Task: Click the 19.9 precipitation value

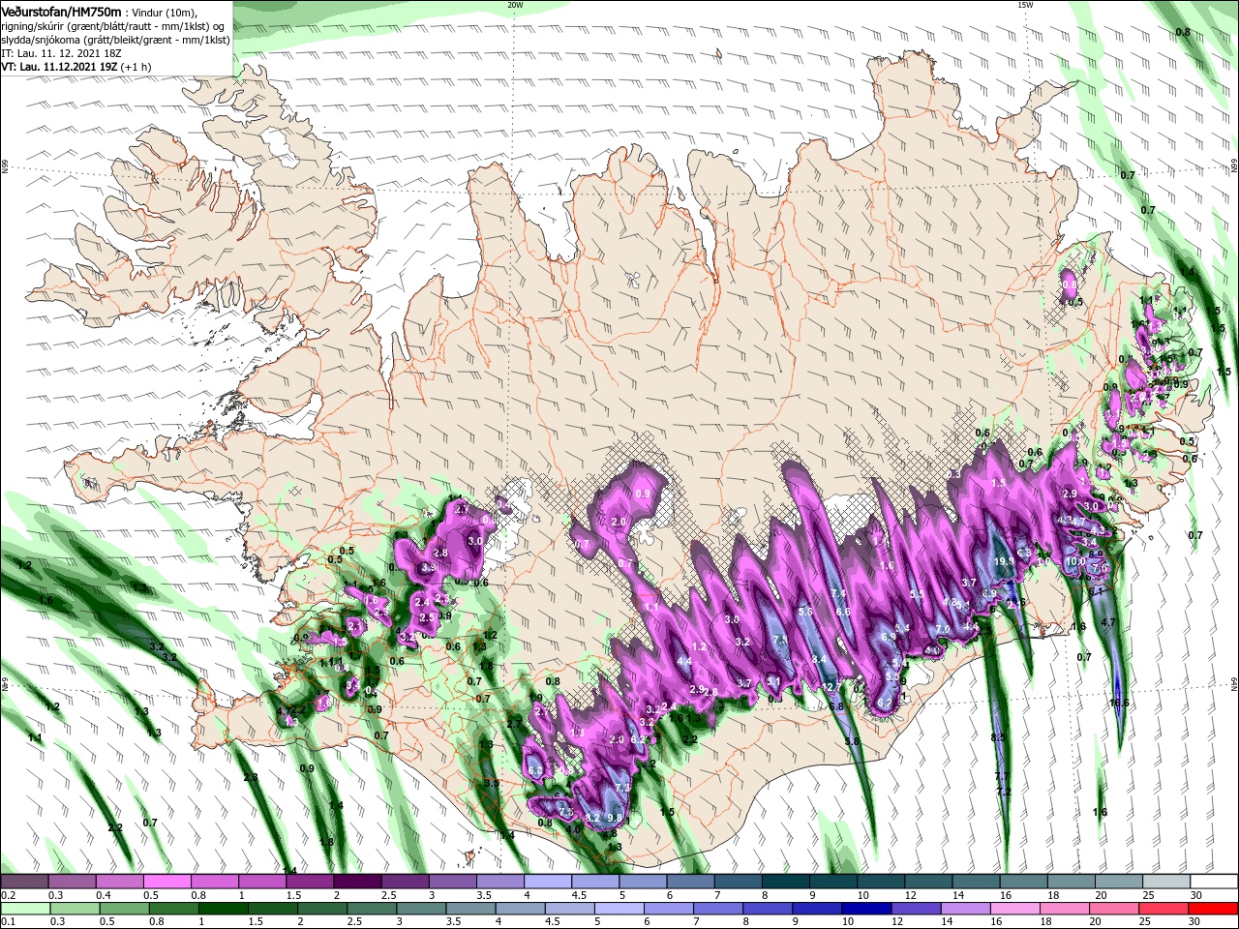Action: (x=1003, y=561)
